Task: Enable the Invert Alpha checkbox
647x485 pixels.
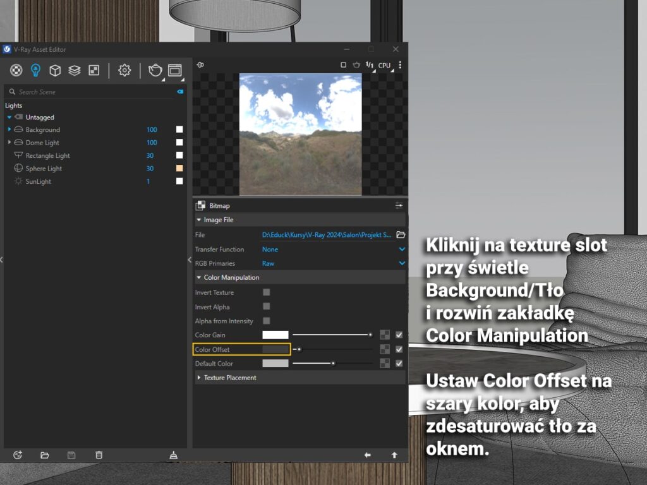Action: [266, 307]
